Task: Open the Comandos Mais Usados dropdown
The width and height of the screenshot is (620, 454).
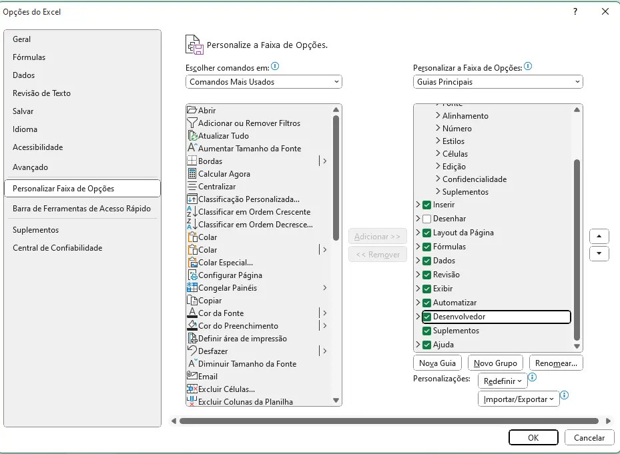Action: [264, 82]
